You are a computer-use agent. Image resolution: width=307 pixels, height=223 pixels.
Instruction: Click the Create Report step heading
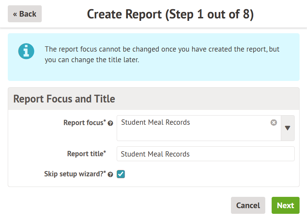tap(170, 14)
